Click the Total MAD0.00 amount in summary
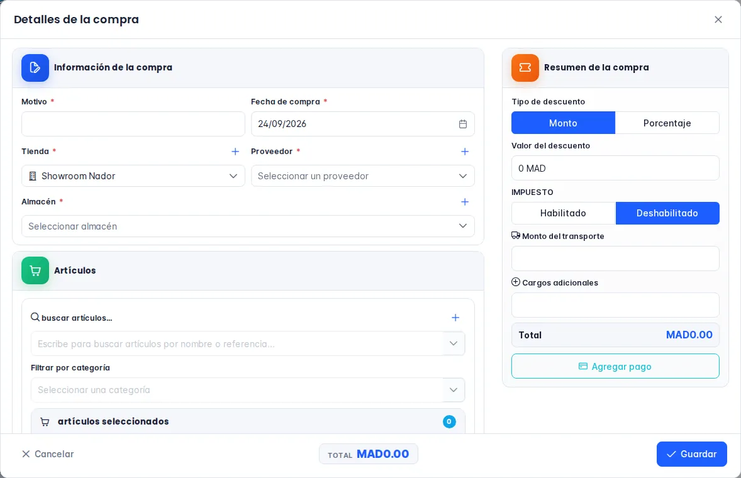This screenshot has height=478, width=741. 689,335
